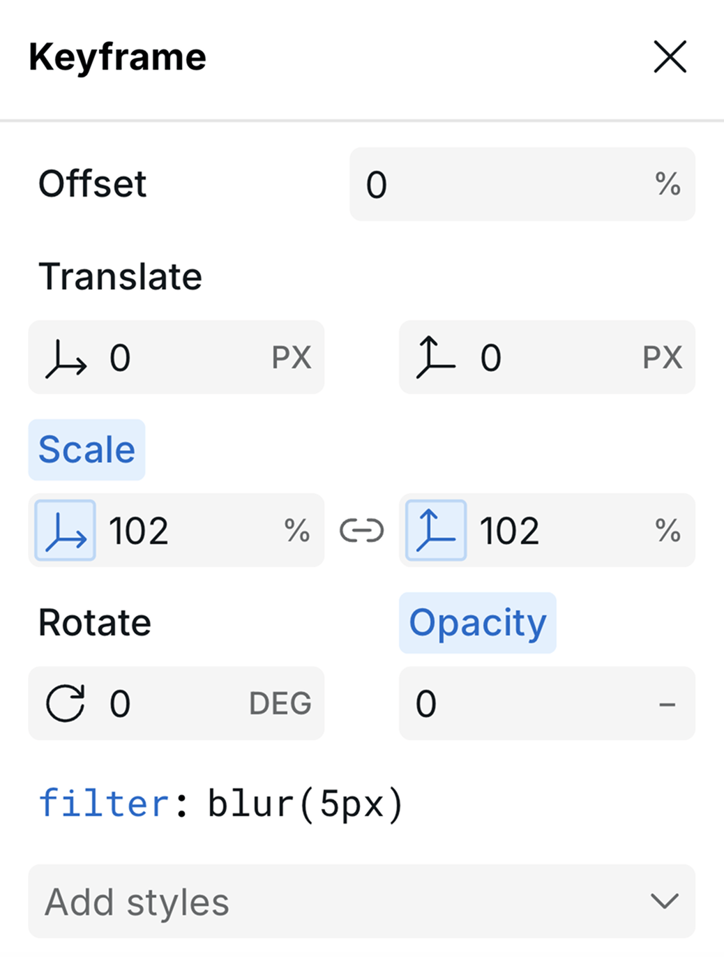Select the Translate X-axis icon

point(66,358)
